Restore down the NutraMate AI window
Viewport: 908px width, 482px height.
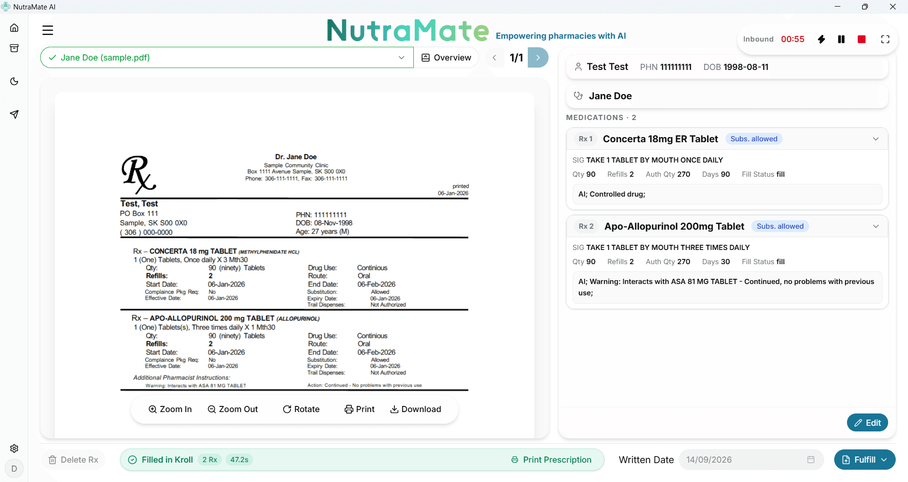pos(865,7)
